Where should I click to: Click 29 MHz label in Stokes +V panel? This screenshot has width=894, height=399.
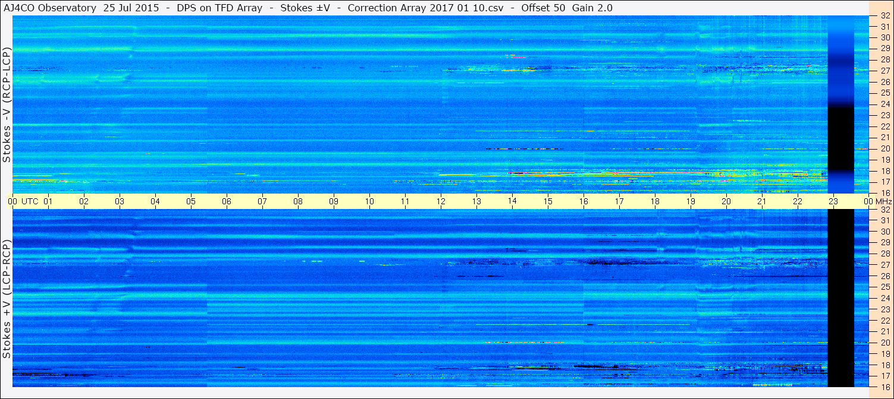(884, 242)
